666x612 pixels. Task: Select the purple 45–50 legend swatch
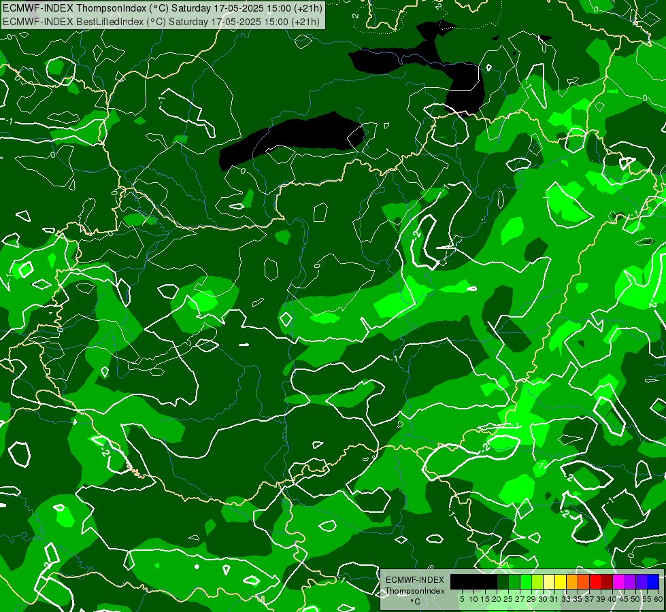point(630,581)
